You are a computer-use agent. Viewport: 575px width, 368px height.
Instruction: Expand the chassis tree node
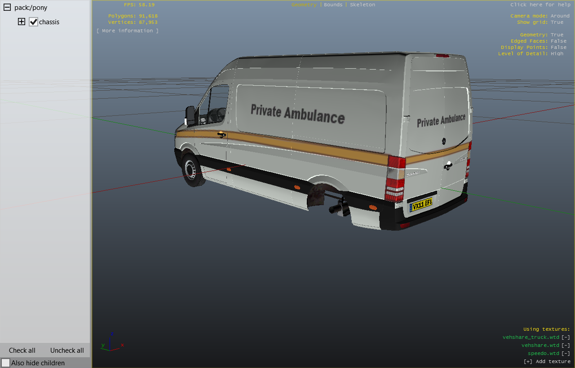[22, 22]
